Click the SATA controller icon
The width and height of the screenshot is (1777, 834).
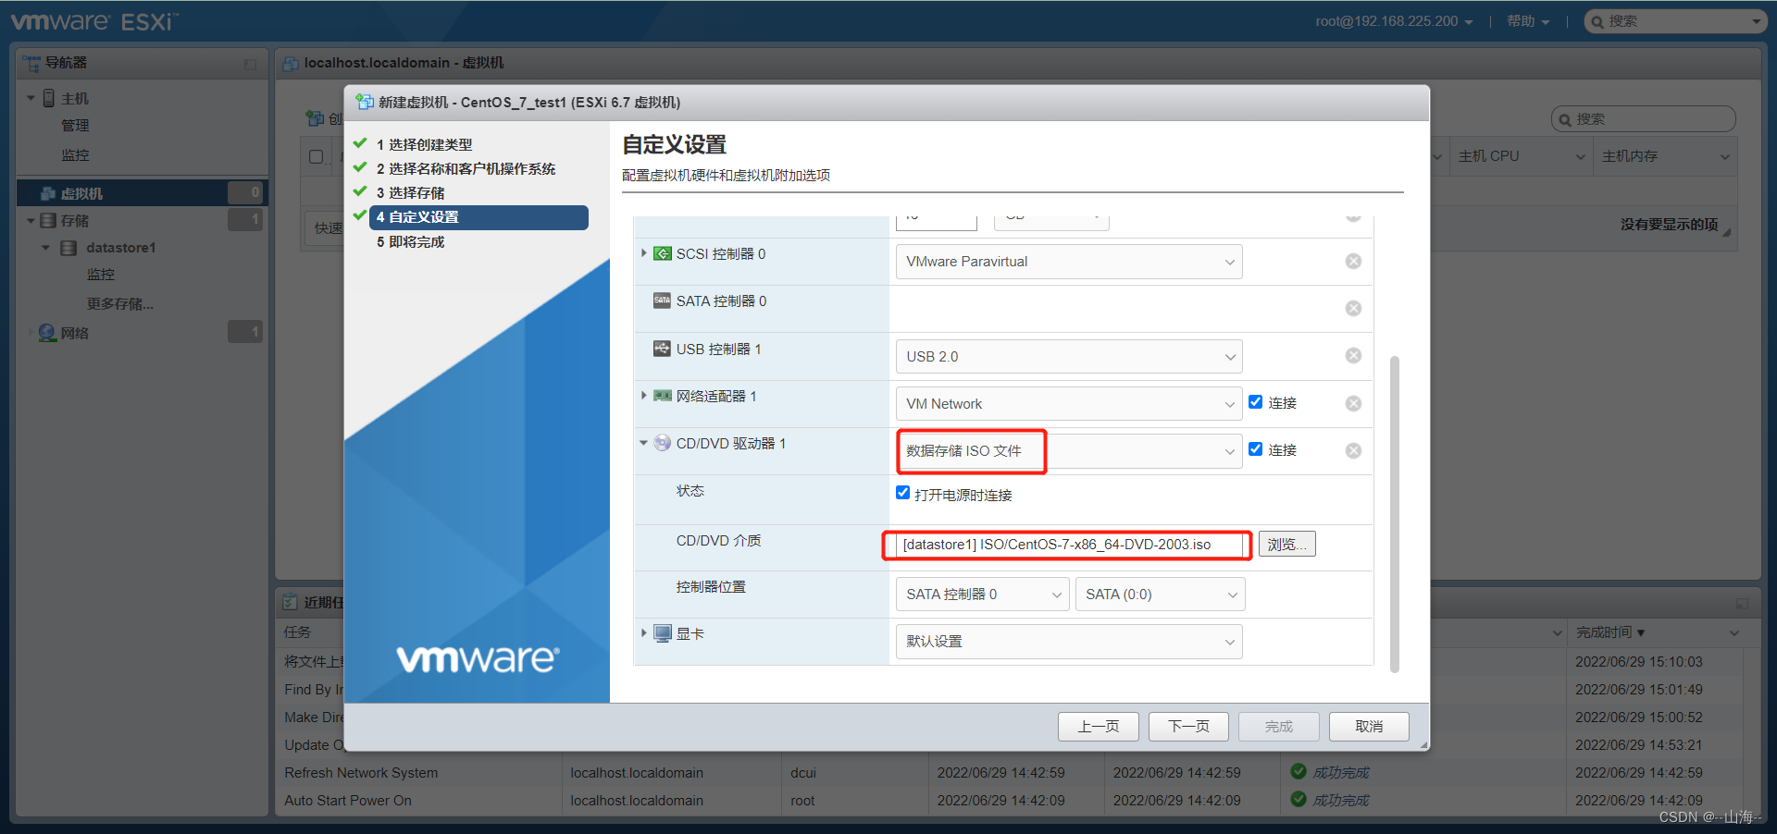[x=662, y=300]
